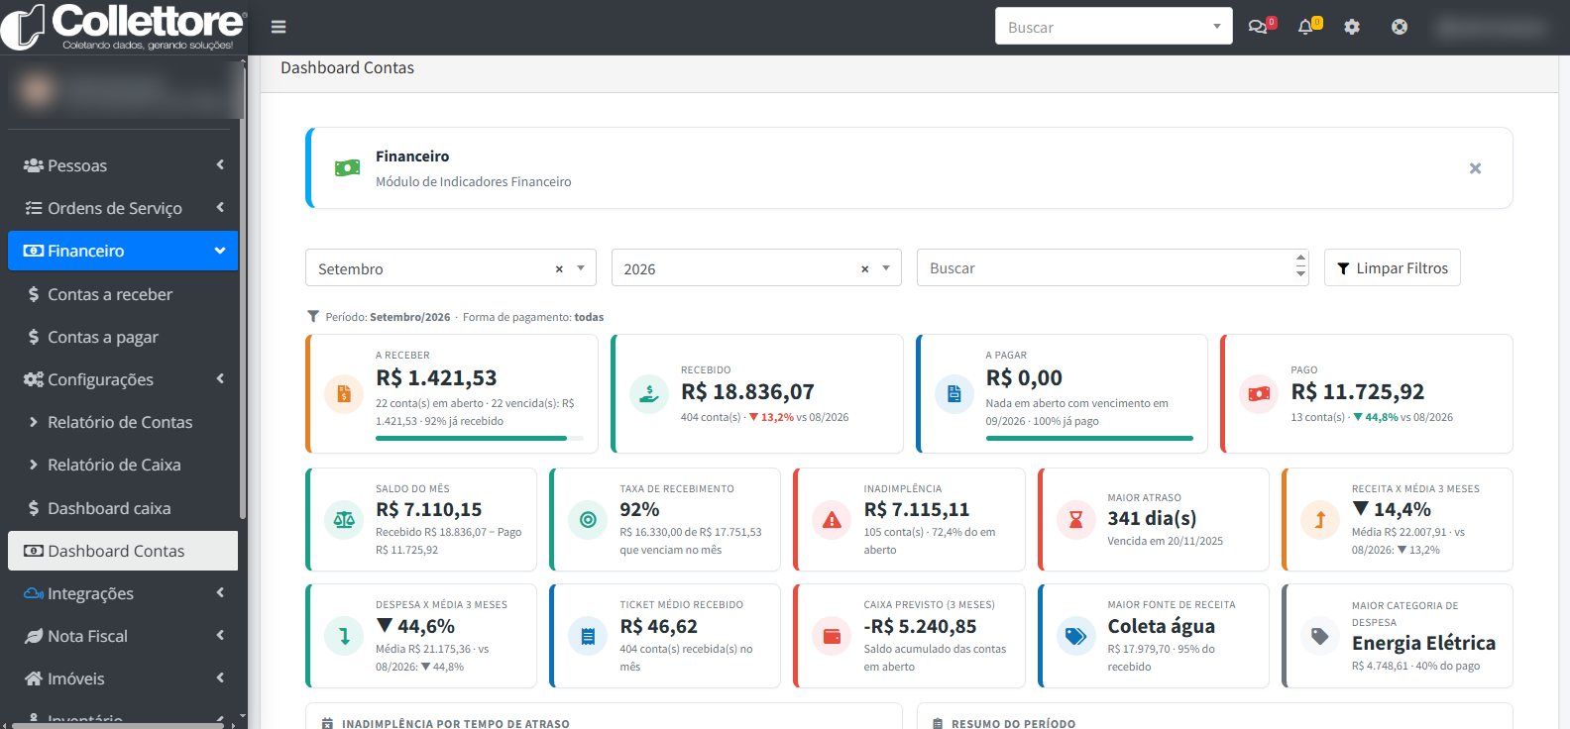Click the A Pagar progress bar
The width and height of the screenshot is (1570, 729).
point(1089,438)
